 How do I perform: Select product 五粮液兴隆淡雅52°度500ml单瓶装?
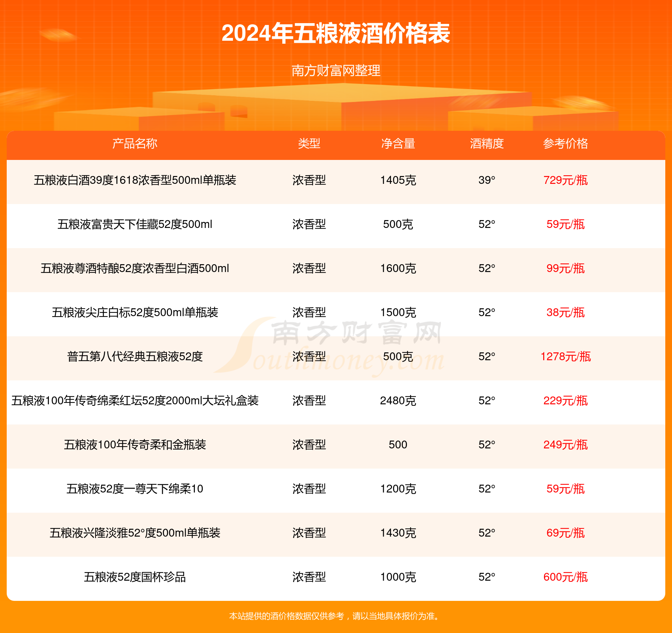coord(135,533)
